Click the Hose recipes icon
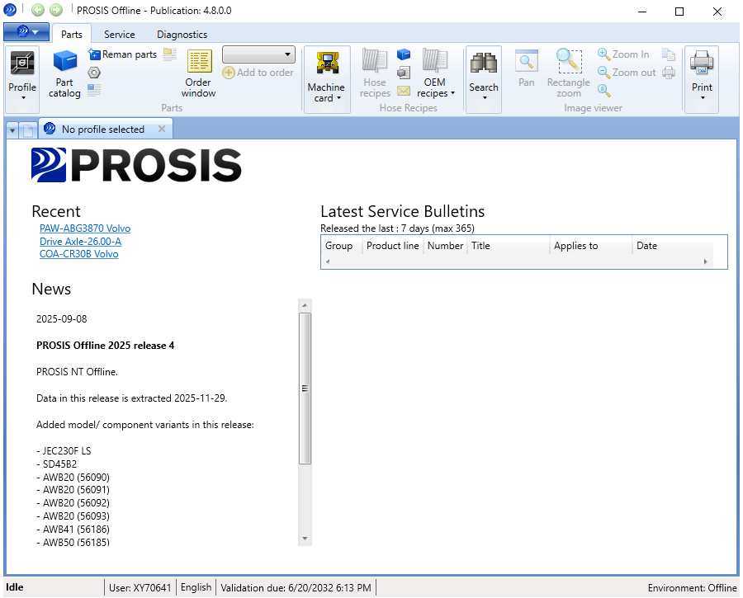Image resolution: width=743 pixels, height=598 pixels. coord(374,73)
